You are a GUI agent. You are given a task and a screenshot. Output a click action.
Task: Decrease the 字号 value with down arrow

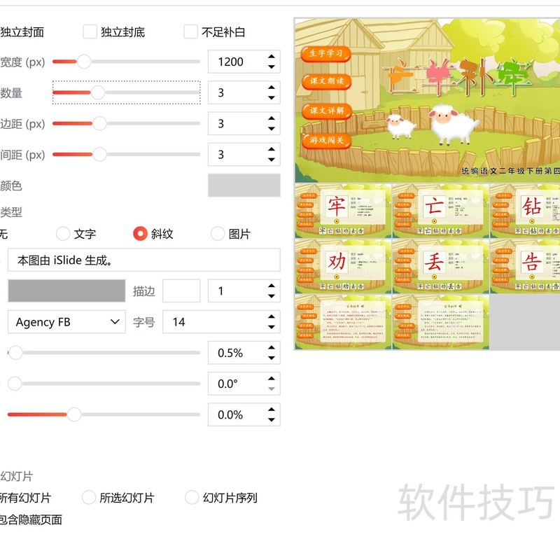[272, 327]
